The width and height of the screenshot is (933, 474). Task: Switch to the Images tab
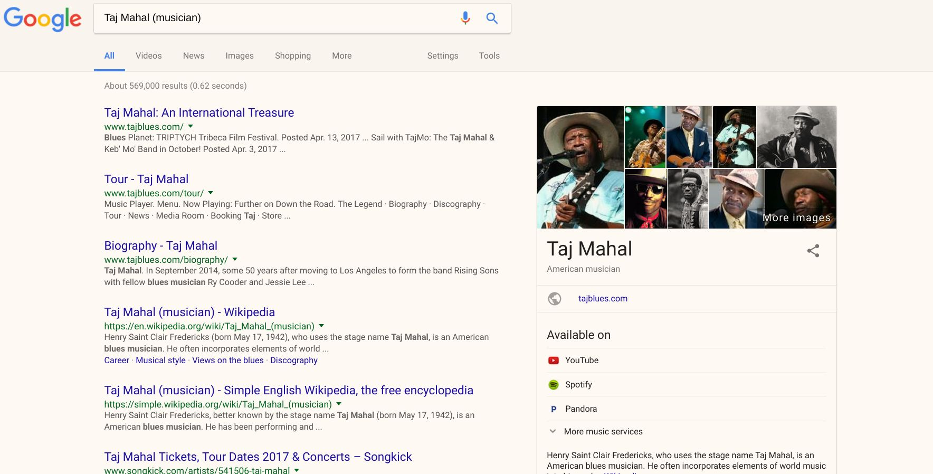(x=240, y=56)
